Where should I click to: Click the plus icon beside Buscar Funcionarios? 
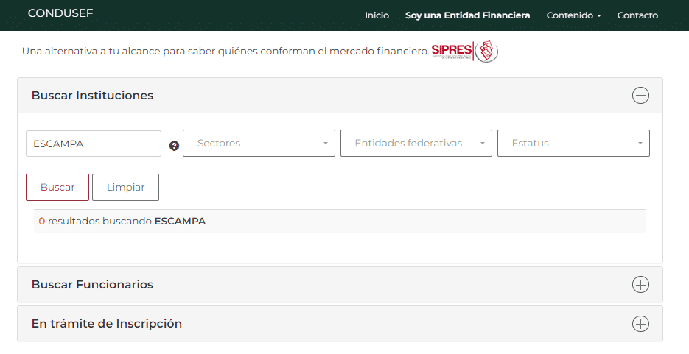[x=640, y=285]
